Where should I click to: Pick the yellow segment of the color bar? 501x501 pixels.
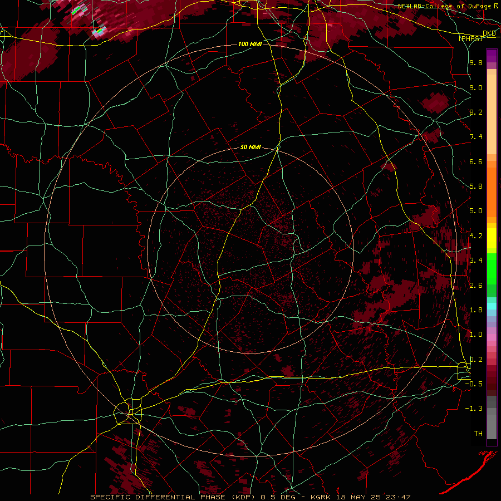(x=492, y=238)
